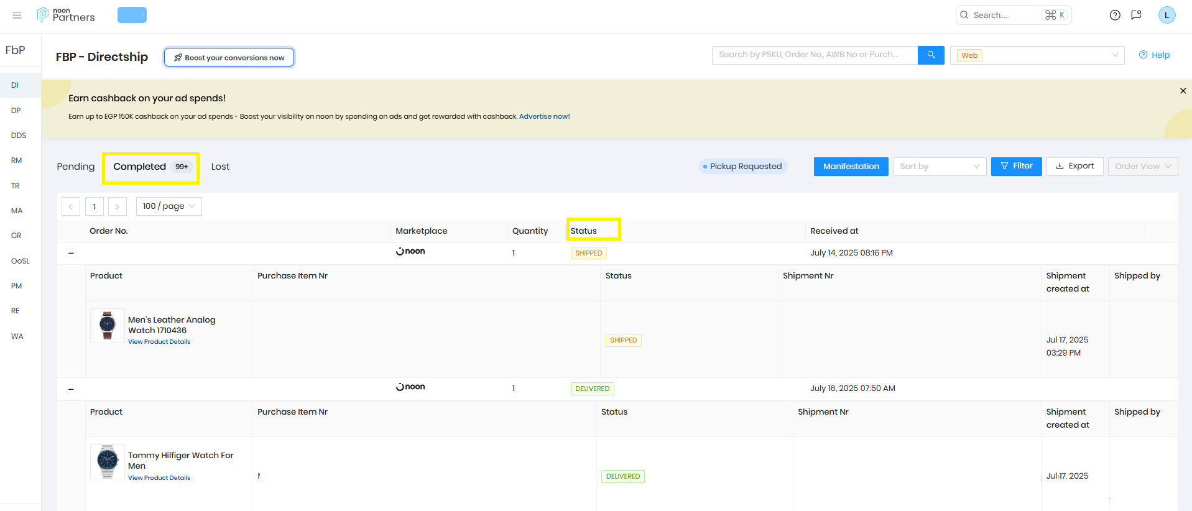1192x511 pixels.
Task: Click FbP sidebar header
Action: point(16,50)
